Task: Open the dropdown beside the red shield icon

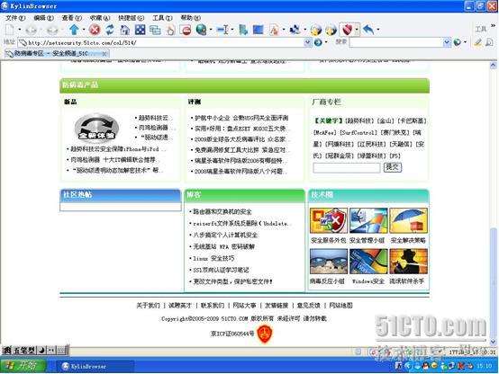Action: (x=357, y=30)
